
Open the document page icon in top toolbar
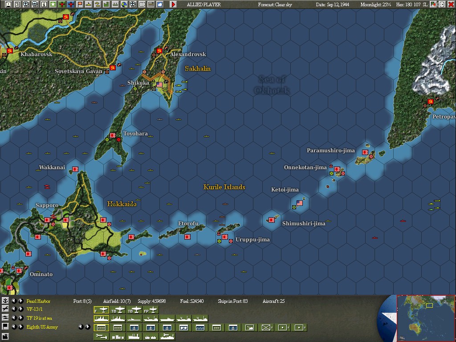click(17, 4)
